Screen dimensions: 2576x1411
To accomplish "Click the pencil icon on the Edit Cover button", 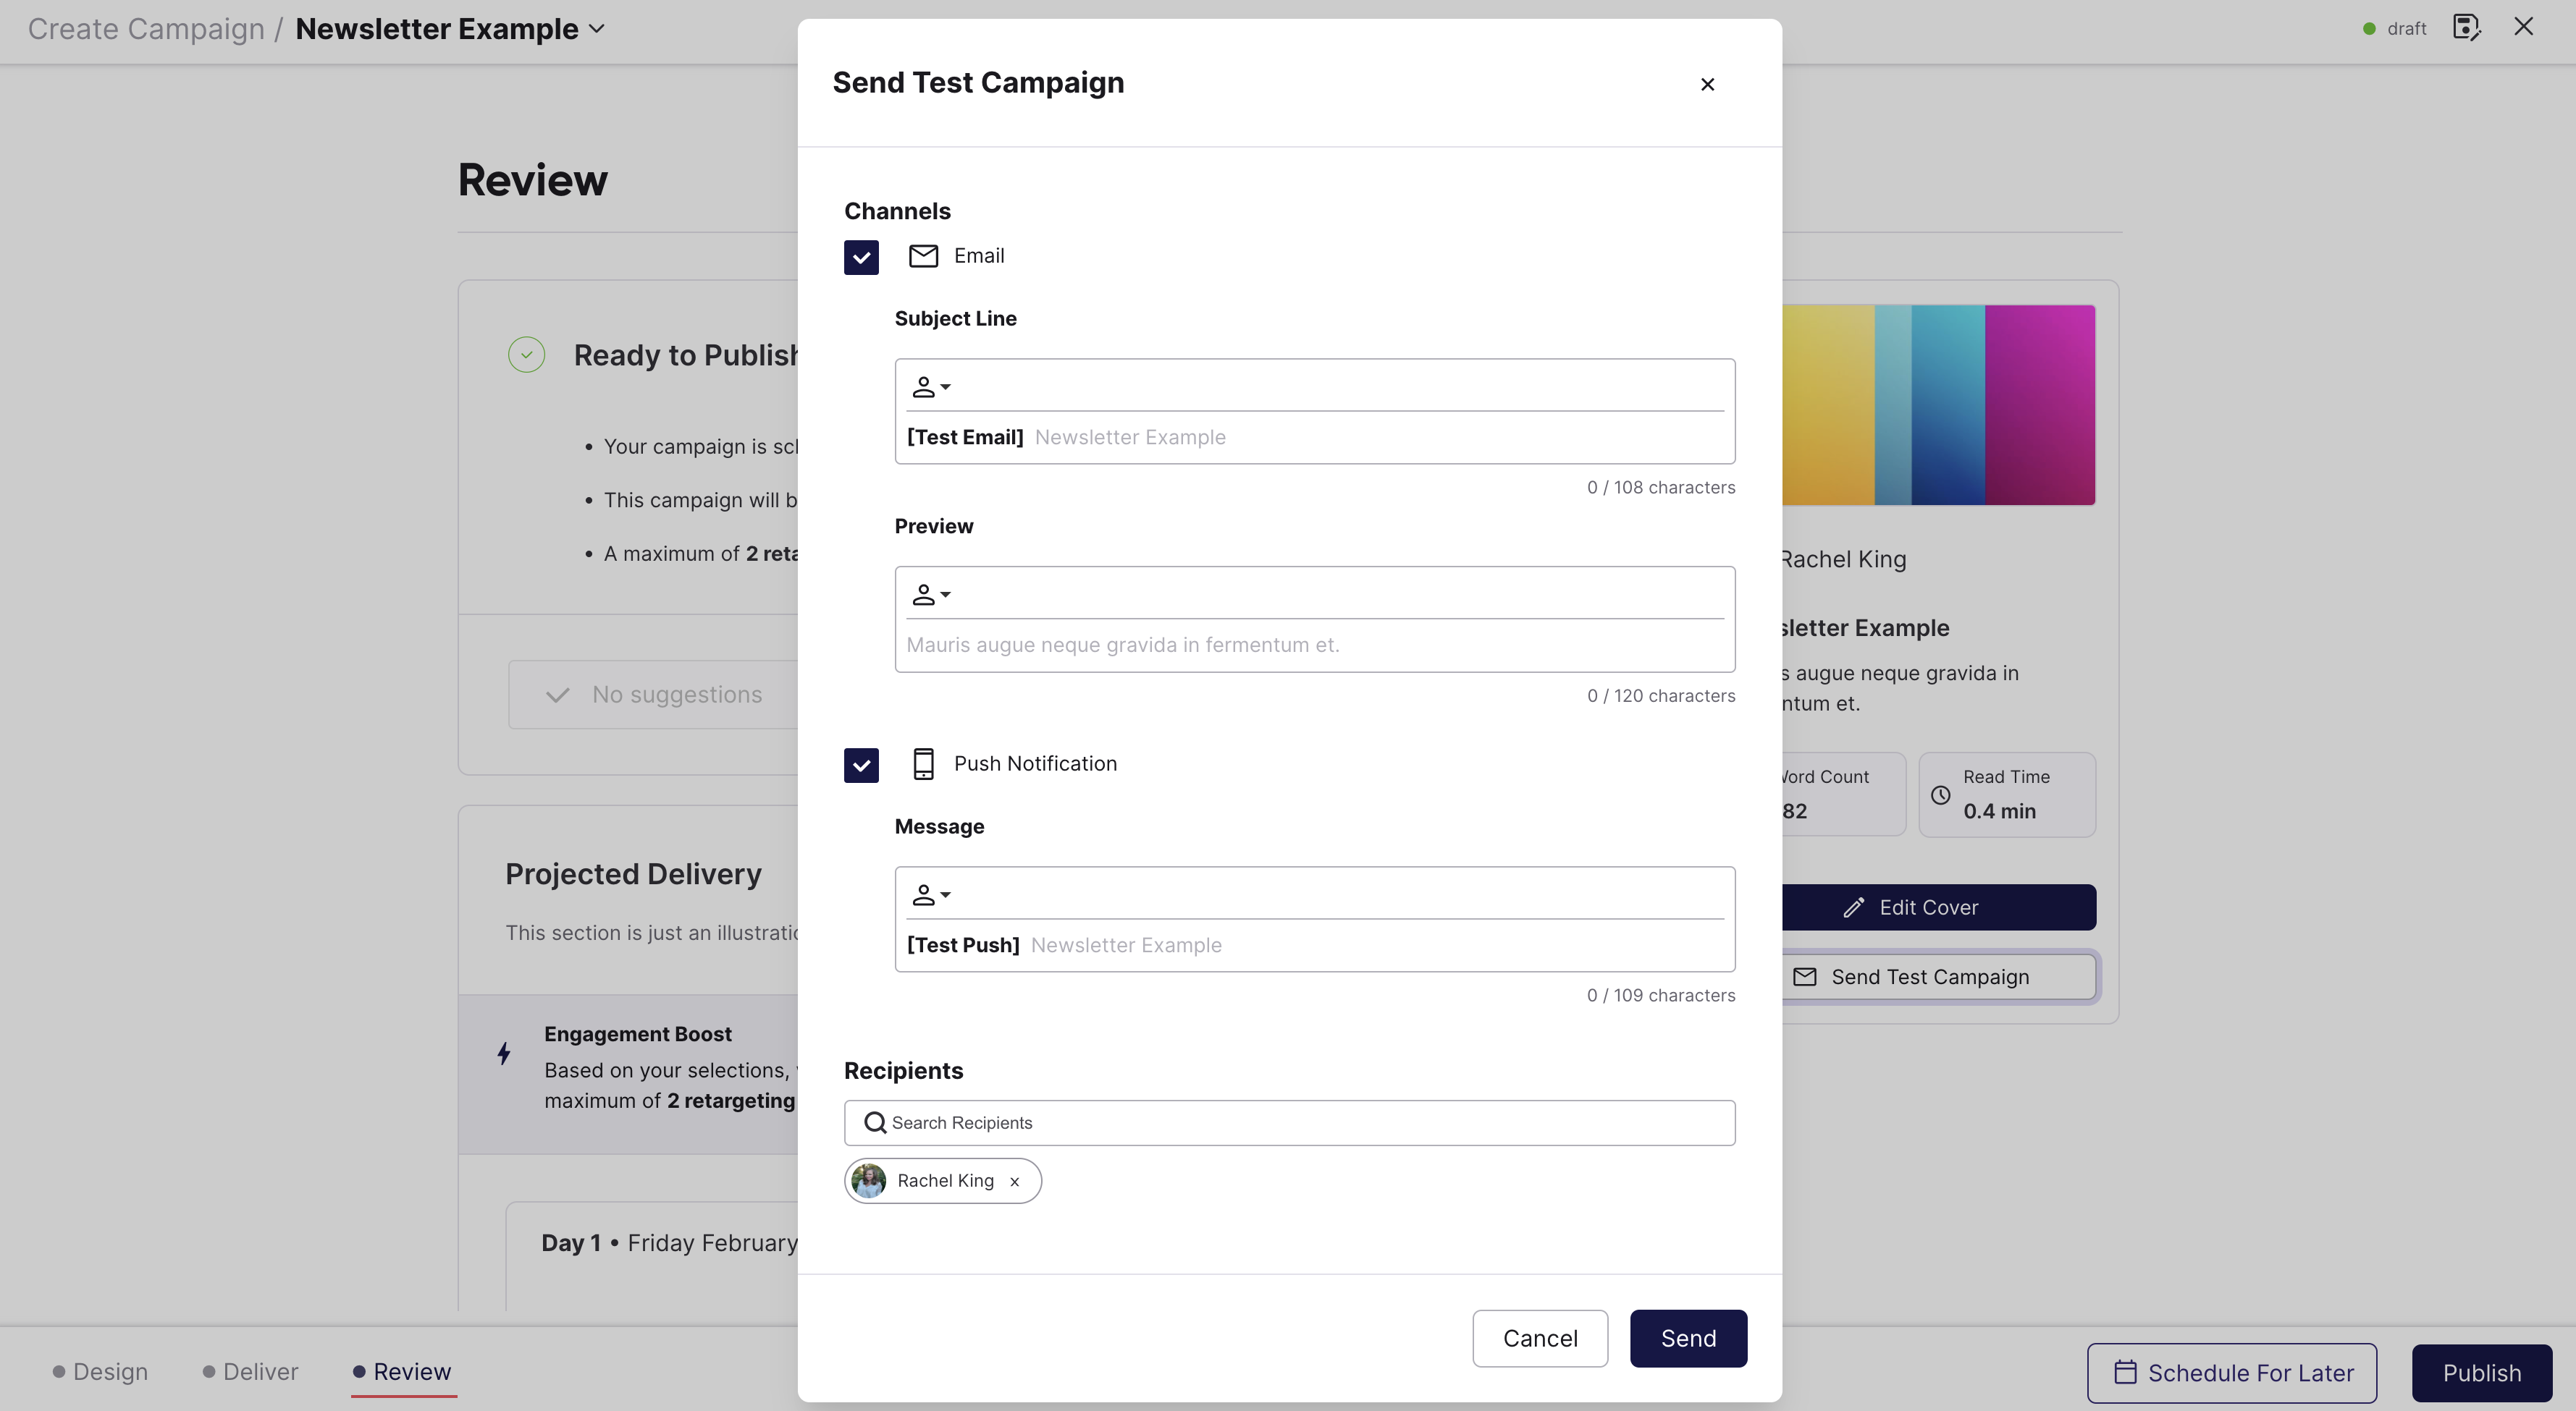I will [x=1855, y=907].
